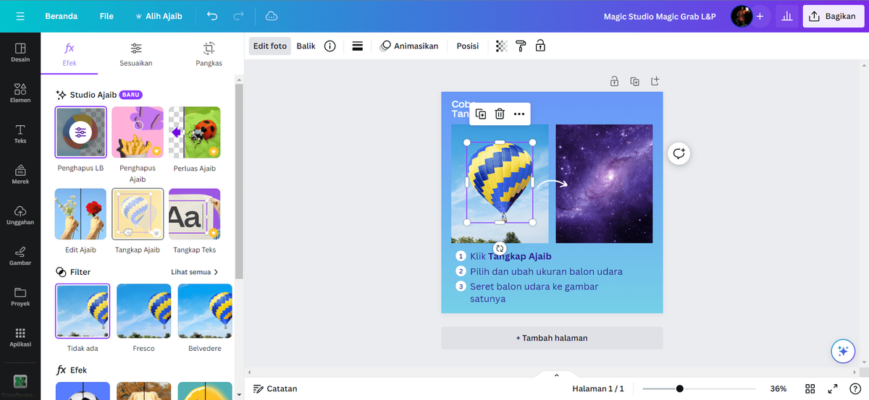Click the Balik flip button
The width and height of the screenshot is (869, 400).
[x=306, y=46]
